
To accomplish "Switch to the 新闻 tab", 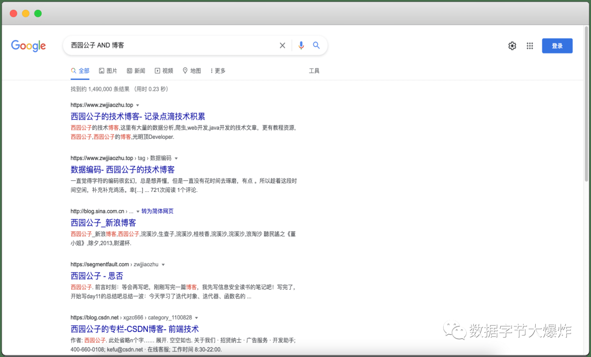I will pyautogui.click(x=136, y=71).
